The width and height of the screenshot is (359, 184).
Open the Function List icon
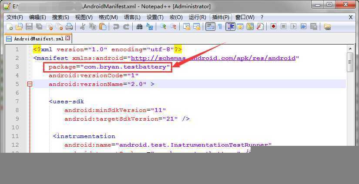pyautogui.click(x=260, y=27)
